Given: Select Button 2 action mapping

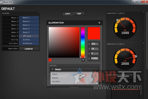Looking at the screenshot, I should click(x=29, y=21).
